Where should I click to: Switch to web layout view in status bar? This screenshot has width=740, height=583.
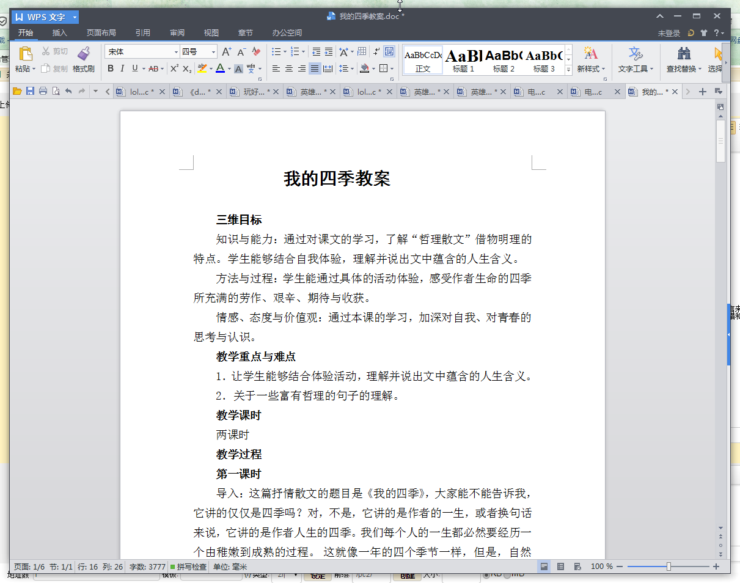(x=577, y=566)
